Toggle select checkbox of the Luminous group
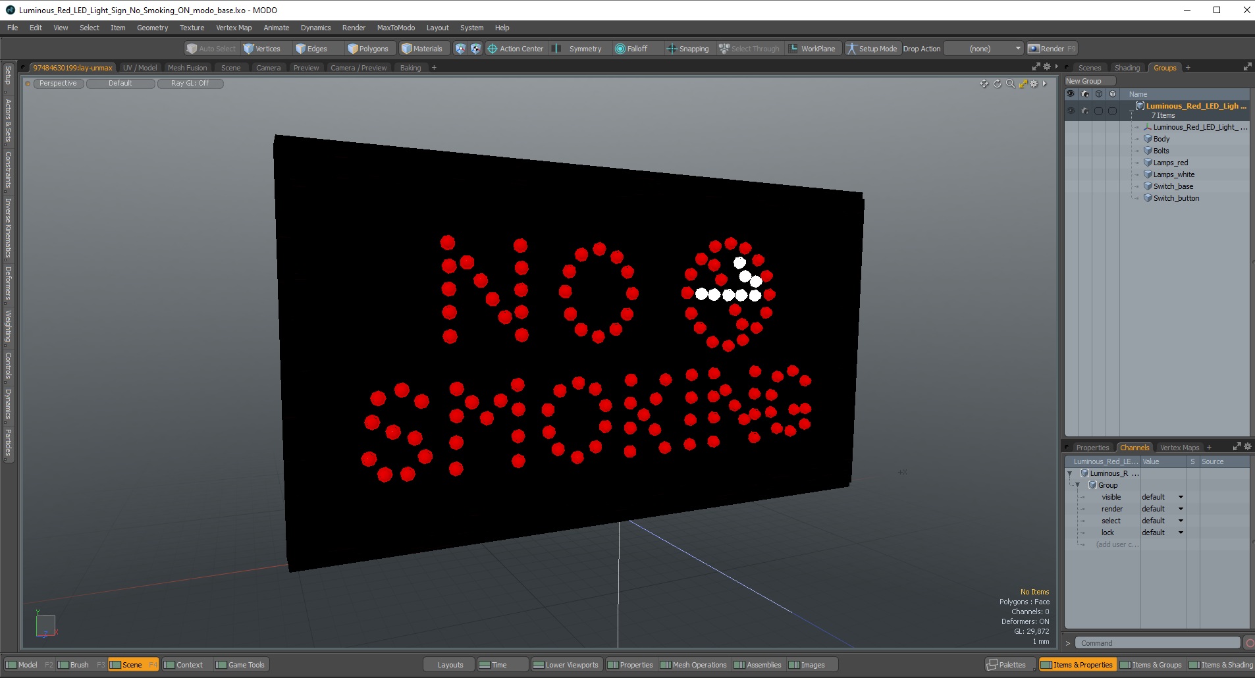The height and width of the screenshot is (678, 1255). (1098, 111)
